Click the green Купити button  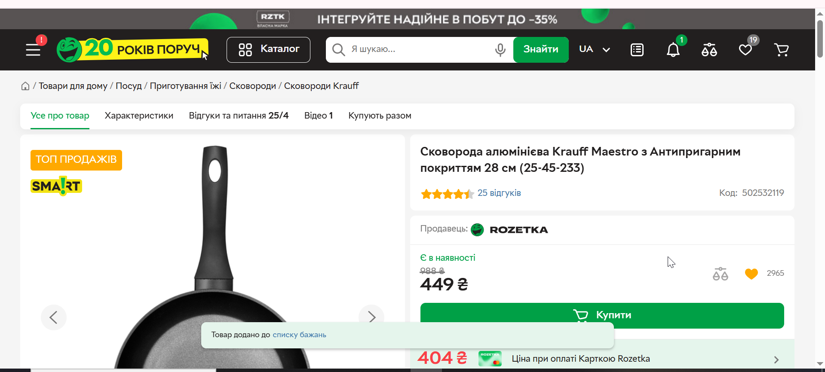point(602,315)
